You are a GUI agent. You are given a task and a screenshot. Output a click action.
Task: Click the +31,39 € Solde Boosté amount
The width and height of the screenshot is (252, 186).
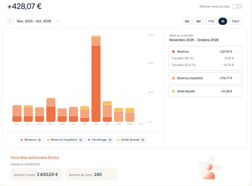[x=226, y=91]
